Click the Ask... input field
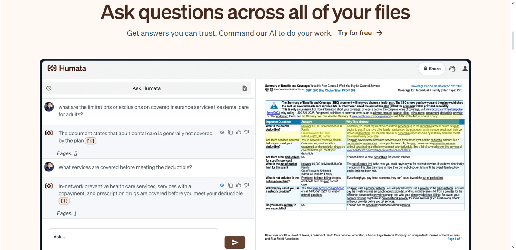 [x=134, y=239]
